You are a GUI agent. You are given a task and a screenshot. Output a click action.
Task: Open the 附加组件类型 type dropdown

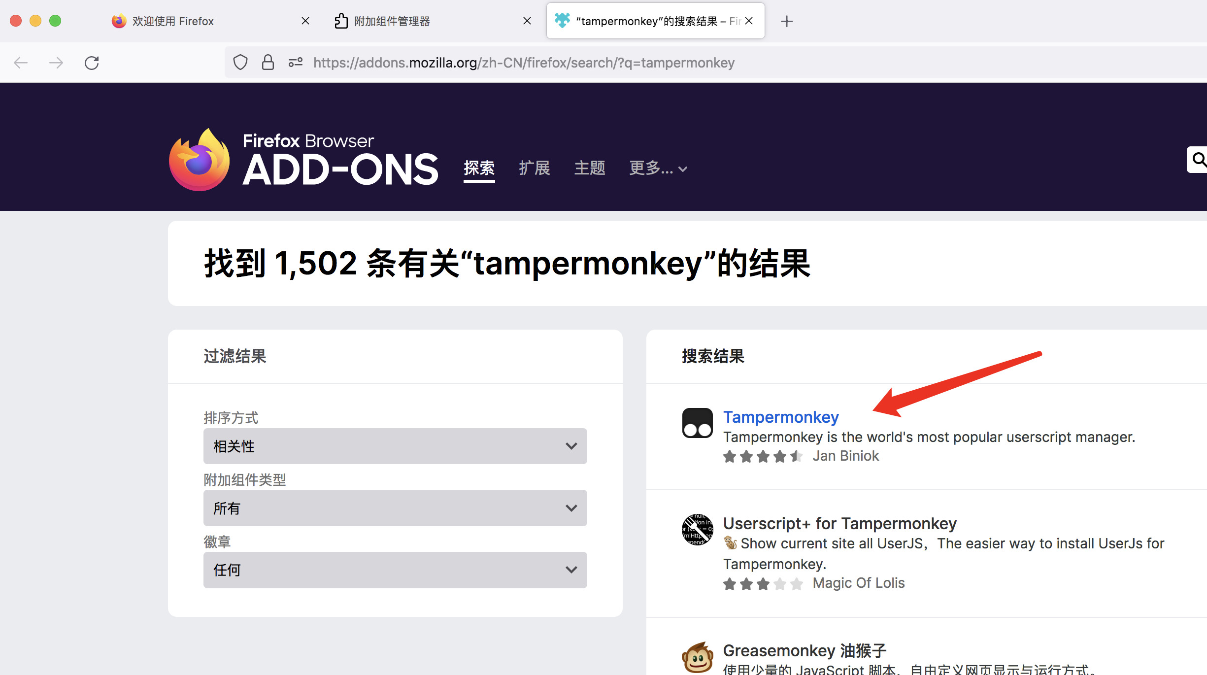point(395,508)
